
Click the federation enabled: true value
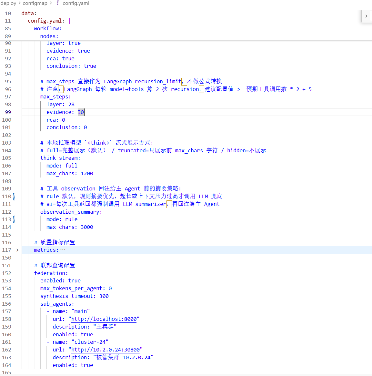pos(74,281)
